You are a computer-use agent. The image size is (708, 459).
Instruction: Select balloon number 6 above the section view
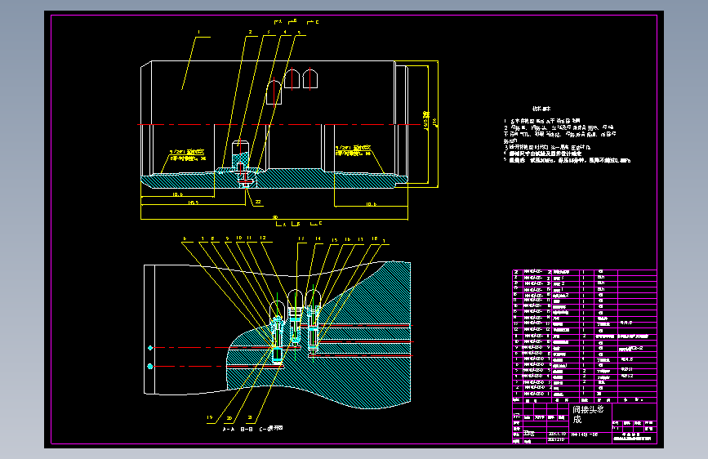point(185,238)
